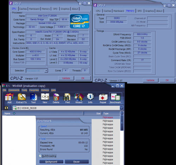Click the Command Rate value 1T
The image size is (176, 165).
point(142,60)
